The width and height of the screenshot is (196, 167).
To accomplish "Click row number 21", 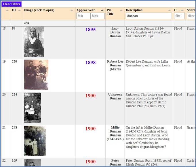I will [x=4, y=127].
